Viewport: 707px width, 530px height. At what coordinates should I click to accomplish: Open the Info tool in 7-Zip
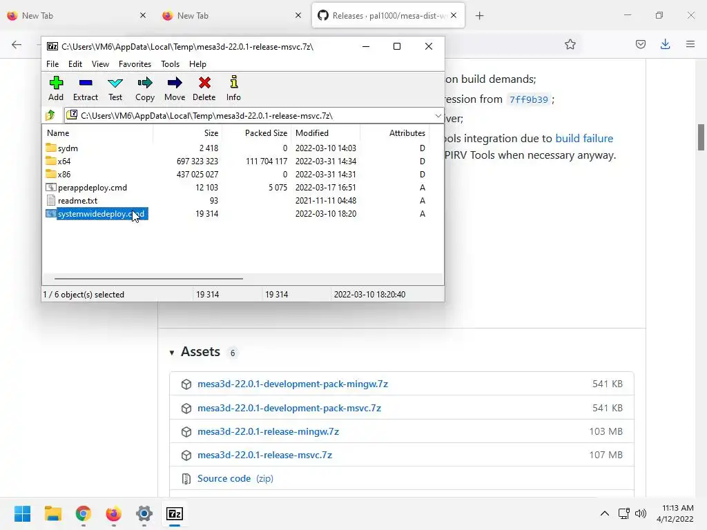point(233,88)
